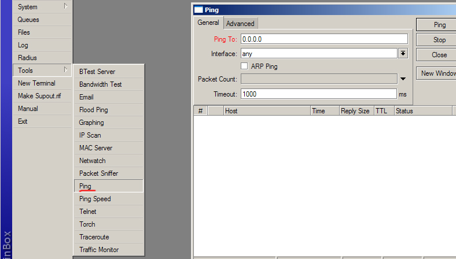Click the Timeout value field
This screenshot has width=456, height=259.
(x=318, y=94)
